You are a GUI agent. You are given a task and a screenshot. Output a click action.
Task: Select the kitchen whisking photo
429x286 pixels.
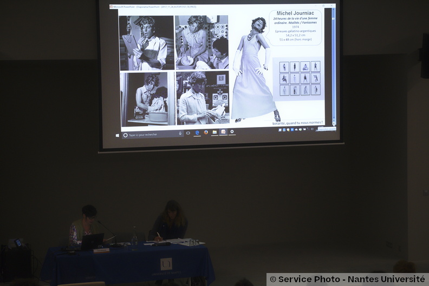[x=201, y=42]
